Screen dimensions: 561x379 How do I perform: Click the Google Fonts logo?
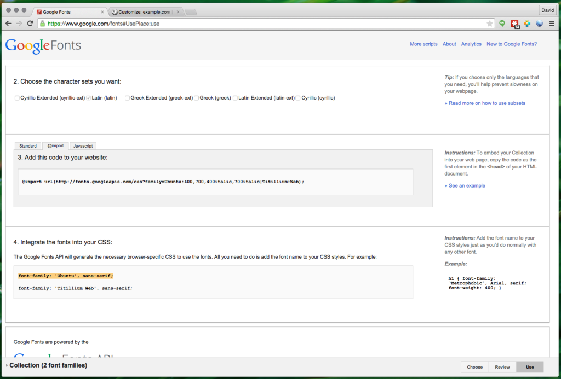point(43,46)
